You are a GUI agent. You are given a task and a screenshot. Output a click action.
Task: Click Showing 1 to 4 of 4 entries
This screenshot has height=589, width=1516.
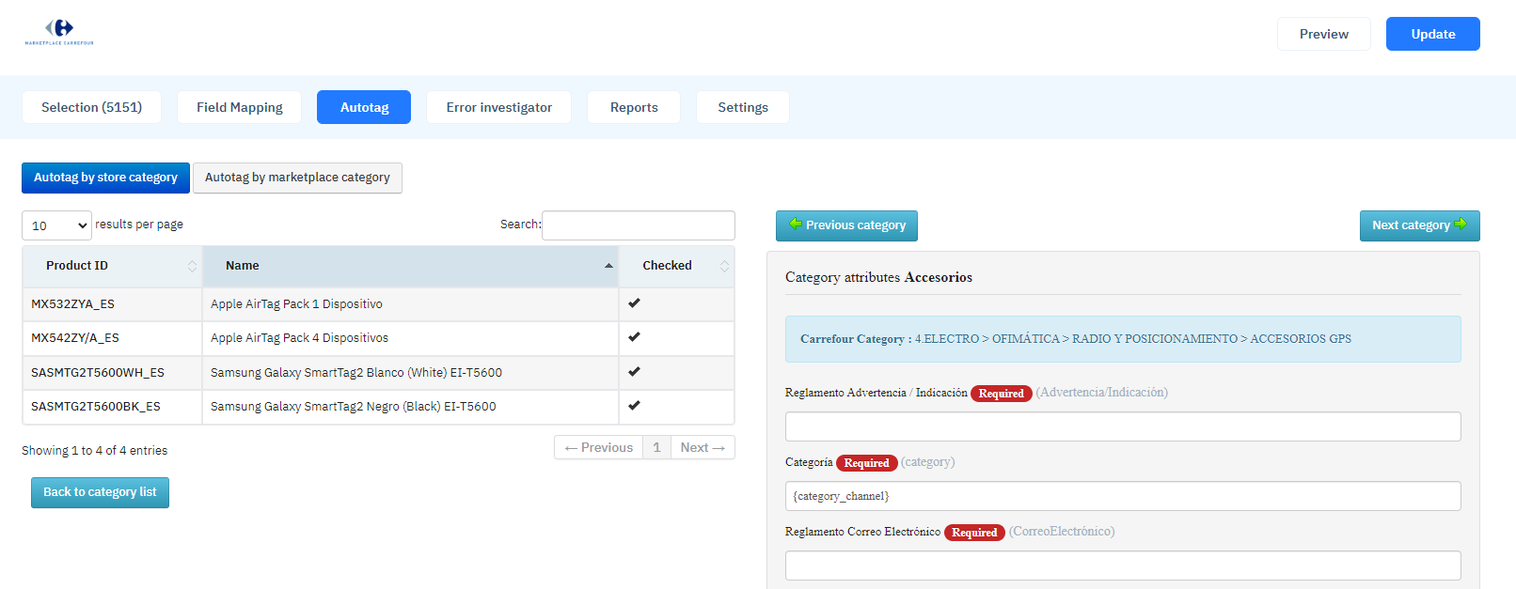tap(94, 451)
